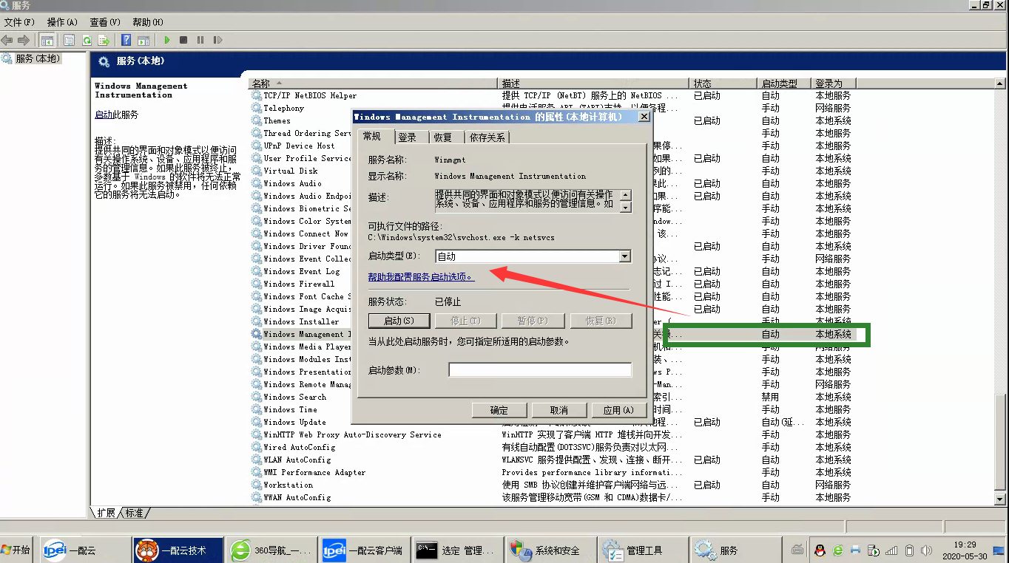1009x563 pixels.
Task: Click the 应用(A) button
Action: click(x=618, y=410)
